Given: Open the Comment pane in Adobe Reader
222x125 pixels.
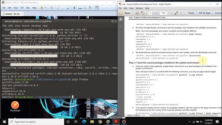Looking at the screenshot, I should click(218, 13).
